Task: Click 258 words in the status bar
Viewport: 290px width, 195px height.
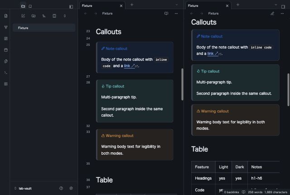Action: tap(255, 192)
